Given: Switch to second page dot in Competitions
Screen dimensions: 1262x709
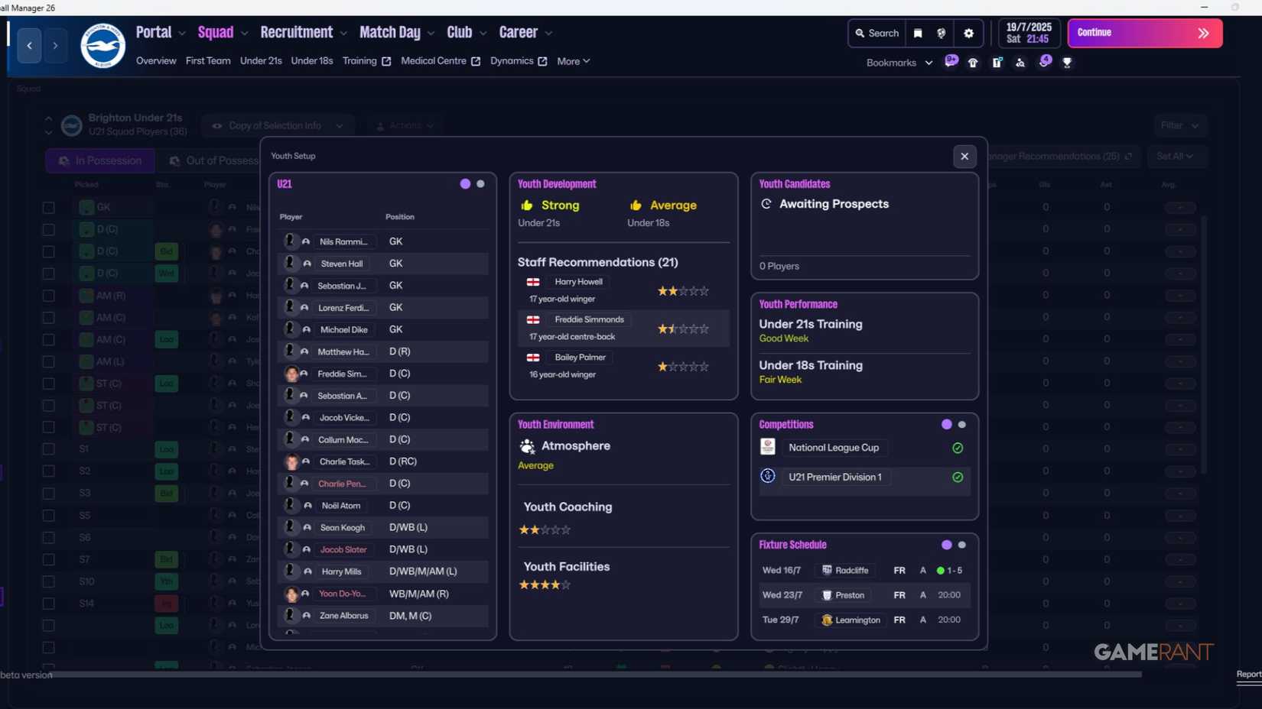Looking at the screenshot, I should 962,425.
